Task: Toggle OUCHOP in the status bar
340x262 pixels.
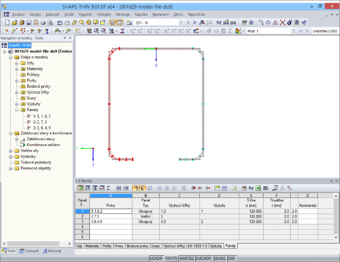Action: pos(204,258)
